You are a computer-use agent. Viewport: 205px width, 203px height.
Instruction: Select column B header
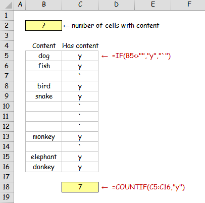click(x=44, y=5)
